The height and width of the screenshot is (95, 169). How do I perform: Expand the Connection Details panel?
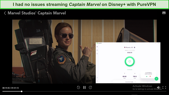click(x=129, y=82)
